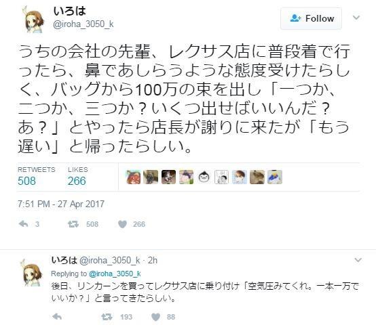Open the 2h timestamp on the reply tweet
This screenshot has width=376, height=325.
tap(153, 260)
